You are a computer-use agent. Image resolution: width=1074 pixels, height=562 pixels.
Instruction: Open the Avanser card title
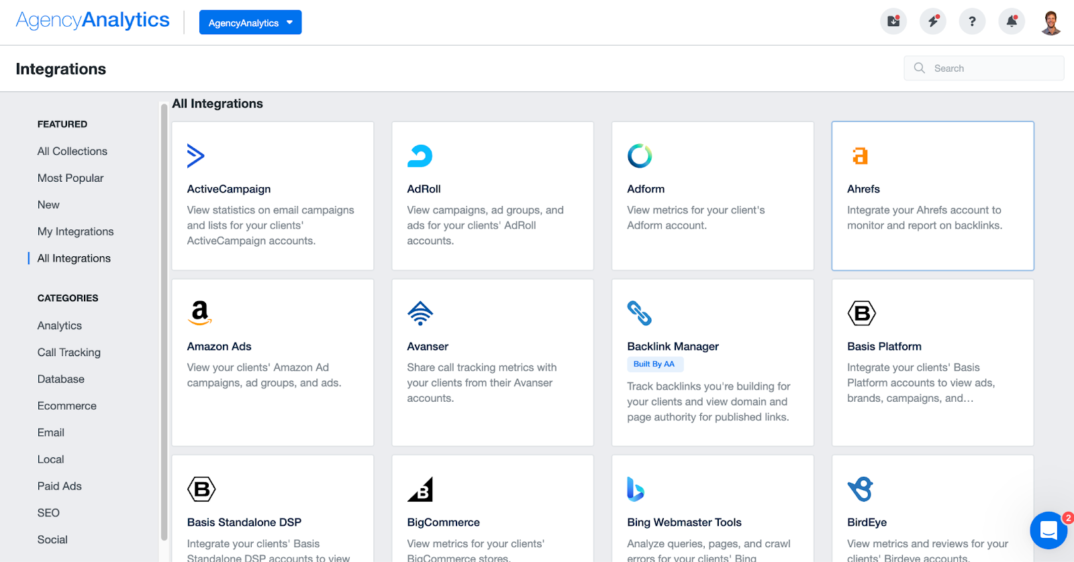click(428, 347)
